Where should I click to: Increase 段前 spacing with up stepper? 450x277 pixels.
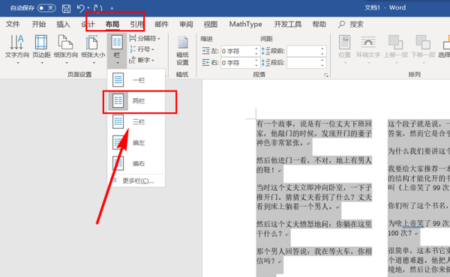[322, 49]
